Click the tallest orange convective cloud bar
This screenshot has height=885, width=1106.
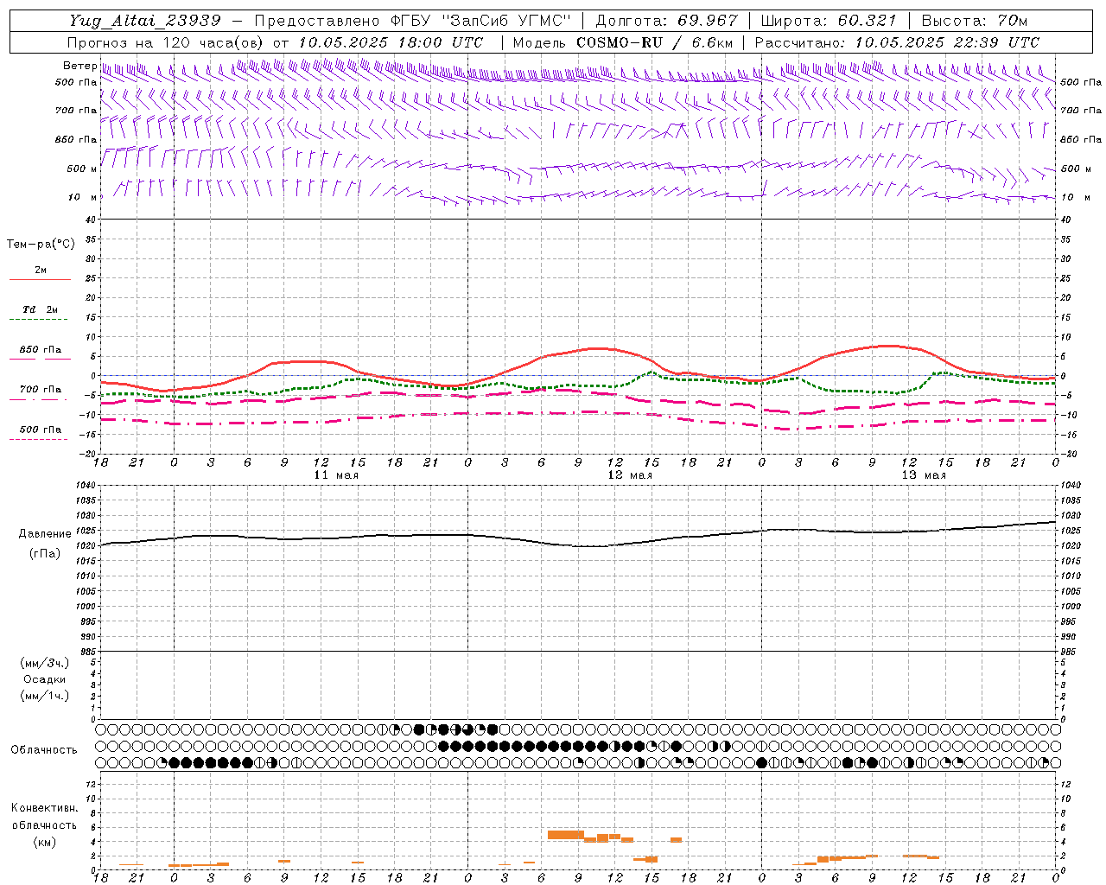tap(566, 835)
